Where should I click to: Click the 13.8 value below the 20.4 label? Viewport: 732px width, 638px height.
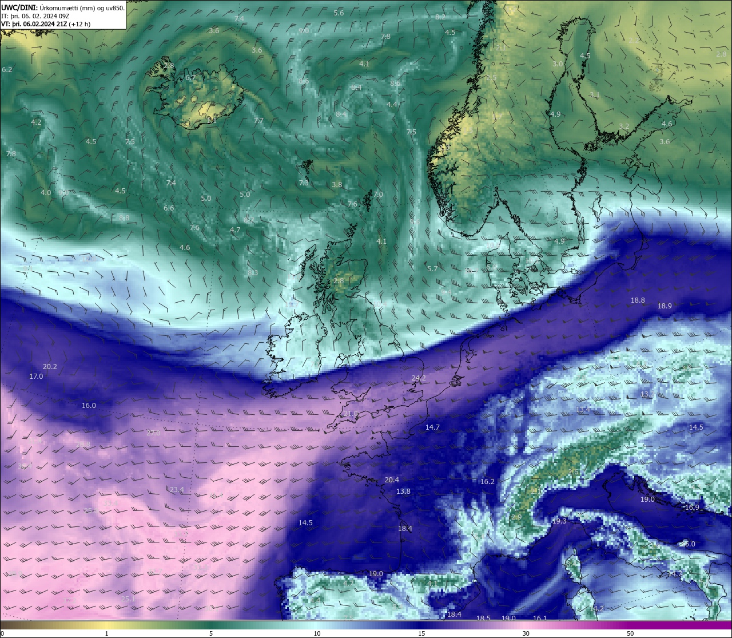(x=403, y=492)
